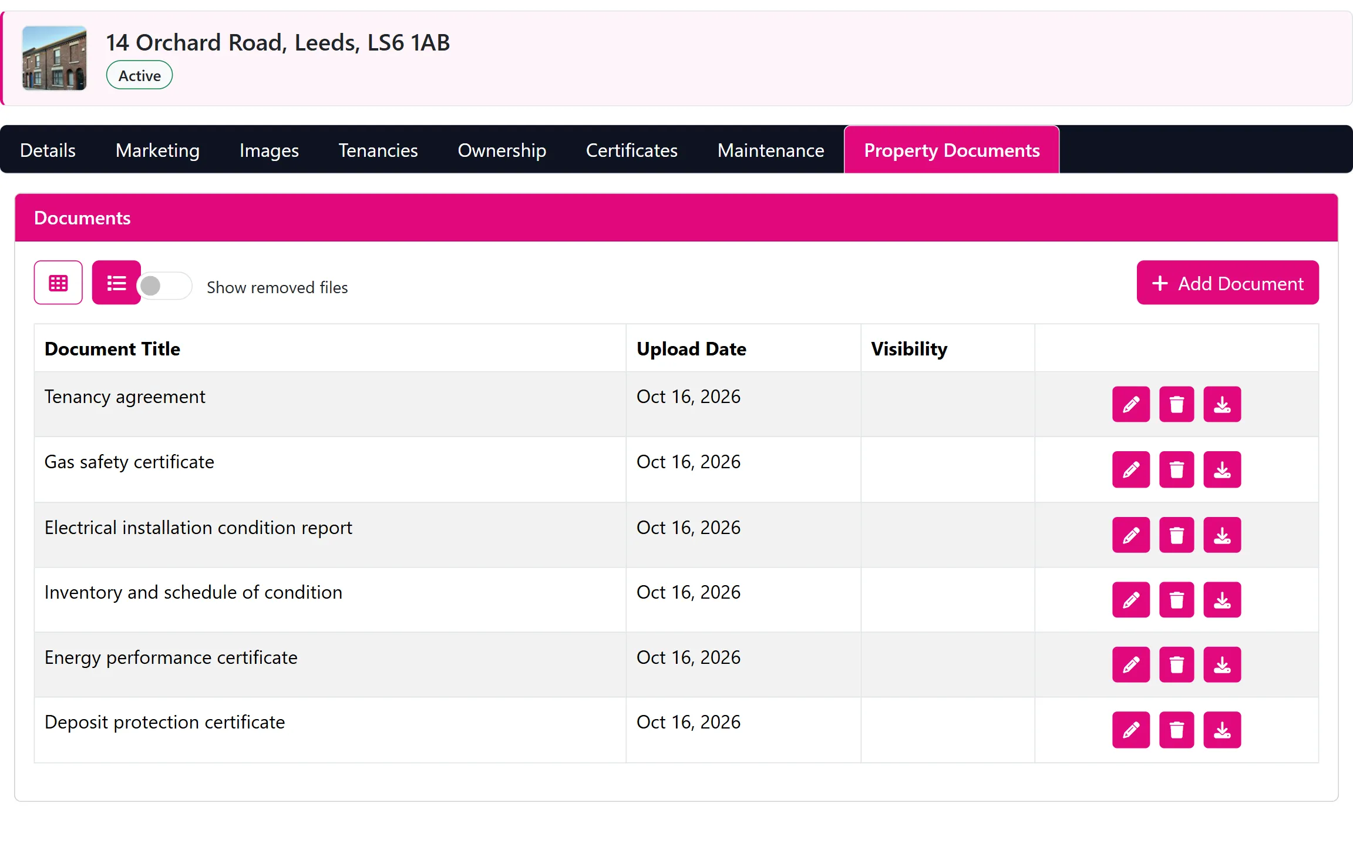Open the Certificates tab
Screen dimensions: 1353x846
click(632, 150)
